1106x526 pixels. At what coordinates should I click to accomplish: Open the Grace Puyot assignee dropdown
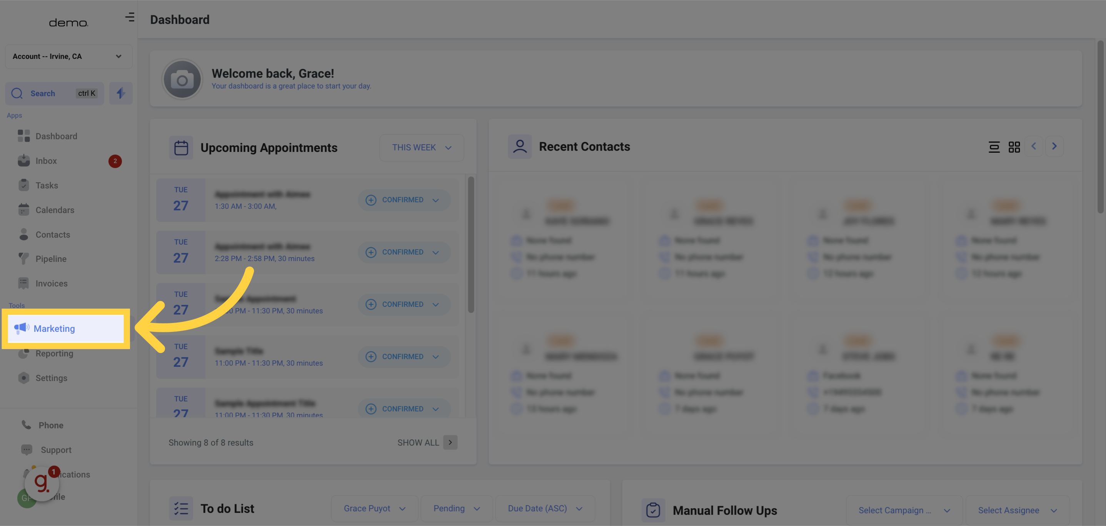pyautogui.click(x=374, y=508)
